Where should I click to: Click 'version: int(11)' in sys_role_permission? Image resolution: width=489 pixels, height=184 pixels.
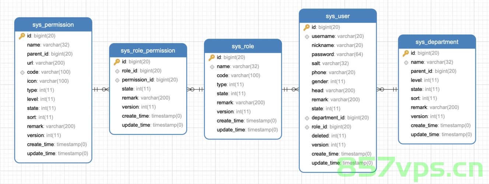pyautogui.click(x=139, y=107)
